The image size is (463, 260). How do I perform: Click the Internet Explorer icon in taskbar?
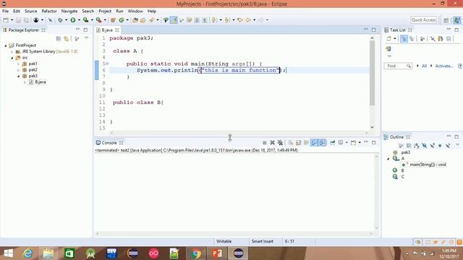27,253
